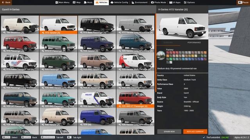Viewport: 250px width, 140px height.
Task: Pick the first red Factory color swatch
Action: pyautogui.click(x=168, y=52)
